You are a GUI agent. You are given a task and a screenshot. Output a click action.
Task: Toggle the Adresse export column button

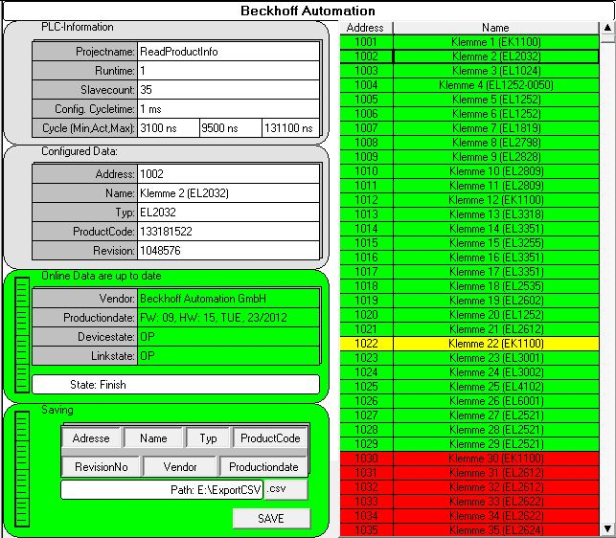pos(91,437)
